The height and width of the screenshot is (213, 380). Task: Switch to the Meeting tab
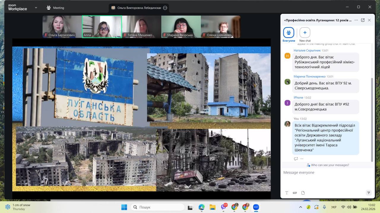(x=55, y=8)
